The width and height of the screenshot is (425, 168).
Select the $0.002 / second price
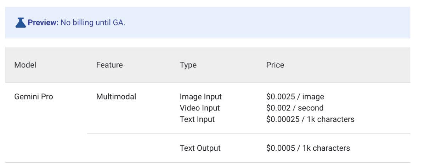pos(295,108)
